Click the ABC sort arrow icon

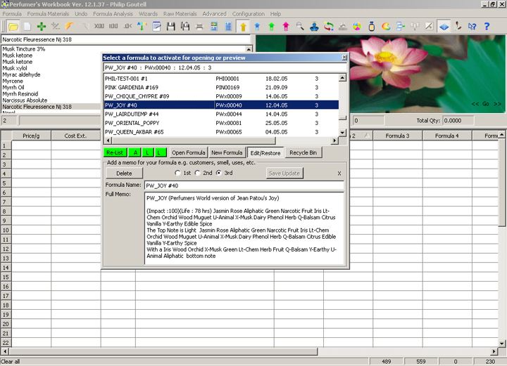(142, 27)
